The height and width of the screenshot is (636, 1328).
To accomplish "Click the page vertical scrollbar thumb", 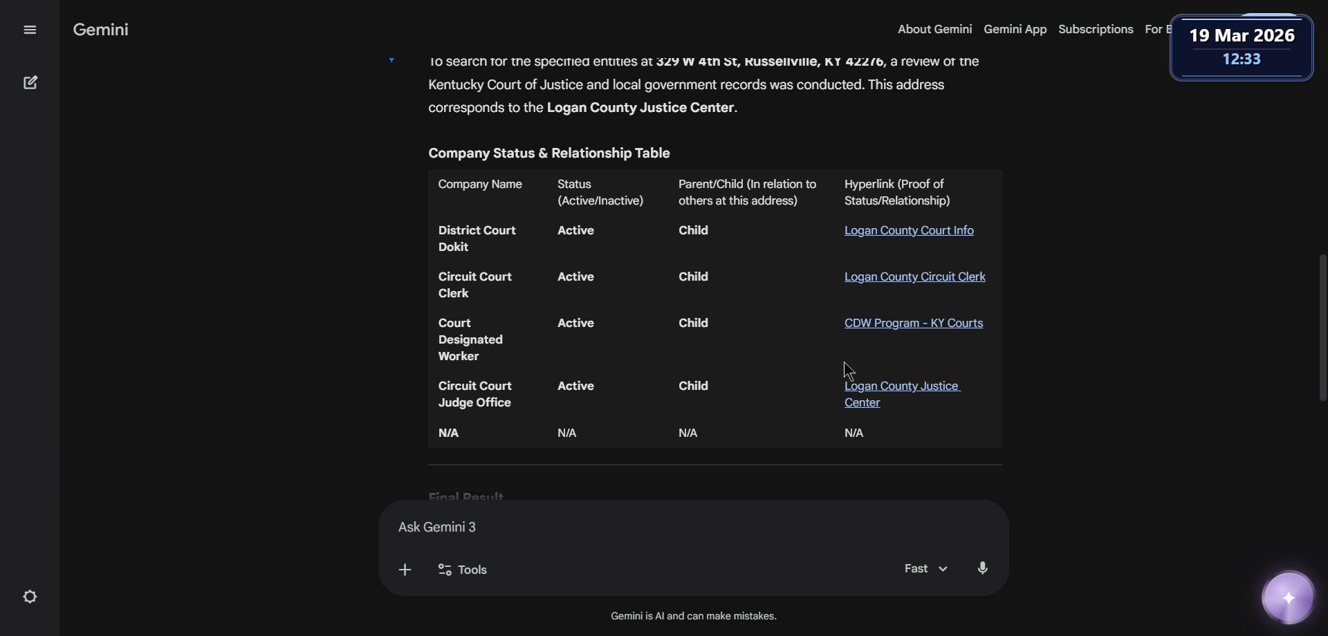I will click(x=1322, y=327).
